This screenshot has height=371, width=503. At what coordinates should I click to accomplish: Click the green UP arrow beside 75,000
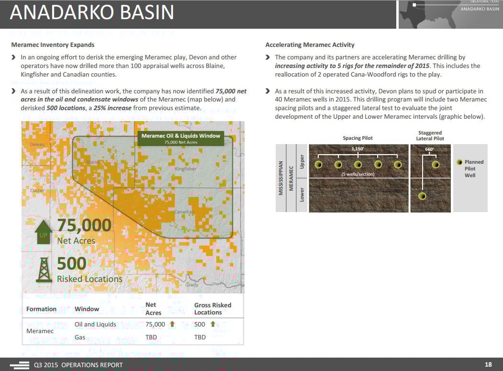[x=43, y=232]
